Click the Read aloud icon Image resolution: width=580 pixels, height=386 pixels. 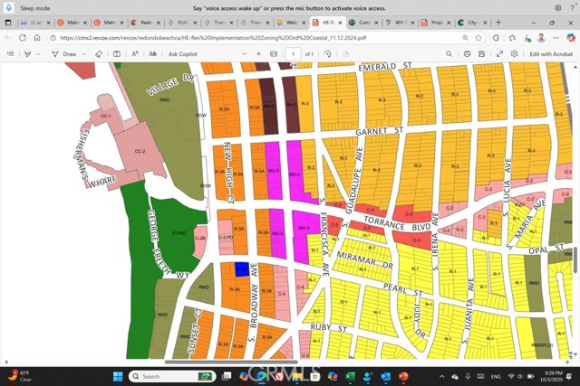click(135, 54)
